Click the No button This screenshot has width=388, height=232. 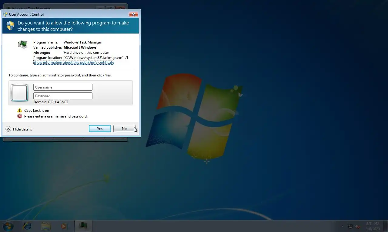pos(124,129)
